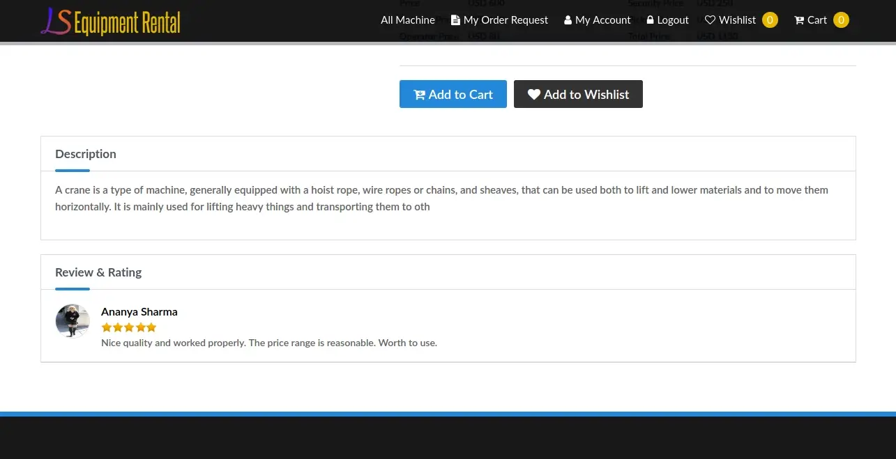Click the heart icon beside Wishlist in navbar
This screenshot has height=459, width=896.
(710, 20)
